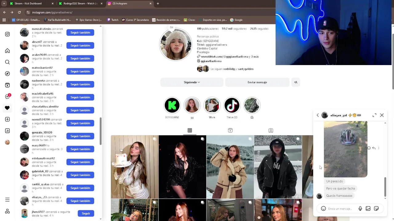
Task: Follow back menzalvolenin with Seguir también
Action: coord(80,33)
